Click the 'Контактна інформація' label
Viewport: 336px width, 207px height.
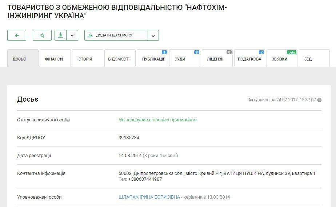click(41, 173)
